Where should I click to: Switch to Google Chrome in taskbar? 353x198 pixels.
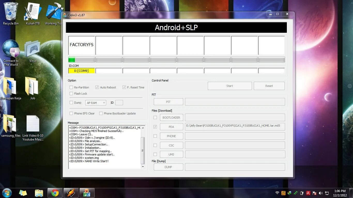point(55,193)
